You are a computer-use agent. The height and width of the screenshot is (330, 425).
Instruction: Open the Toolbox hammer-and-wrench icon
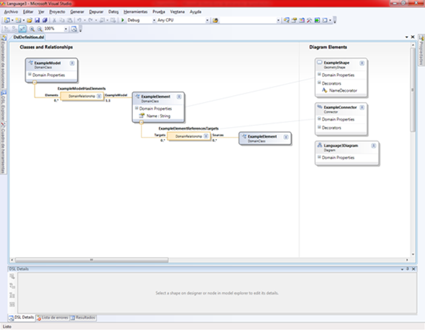(x=309, y=20)
